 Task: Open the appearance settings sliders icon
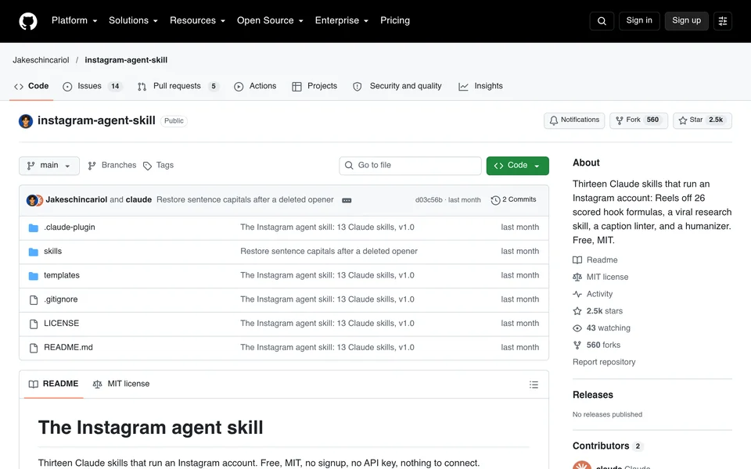tap(723, 21)
